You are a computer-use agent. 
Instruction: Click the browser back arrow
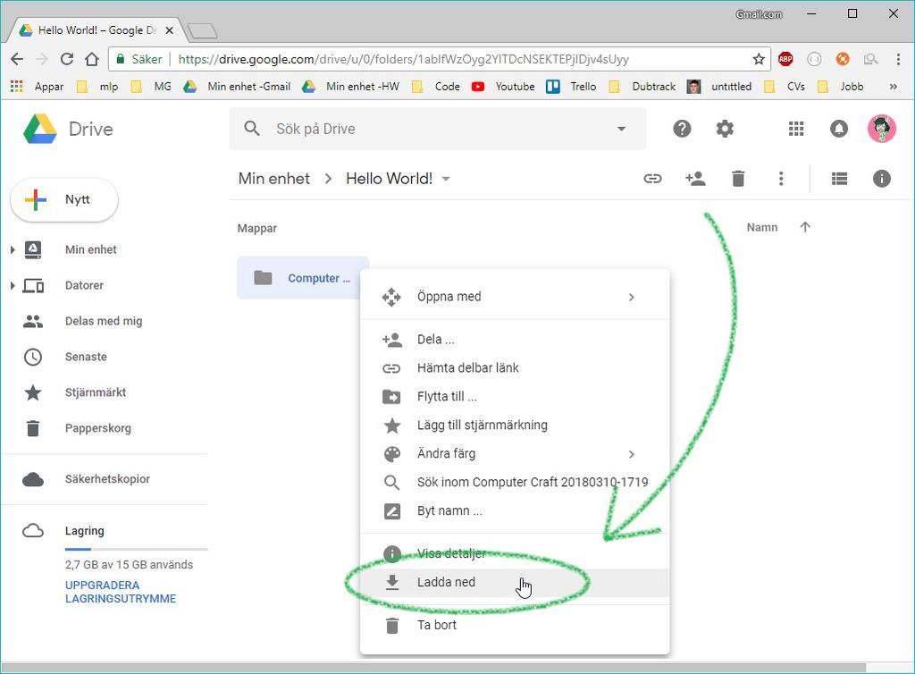tap(18, 59)
